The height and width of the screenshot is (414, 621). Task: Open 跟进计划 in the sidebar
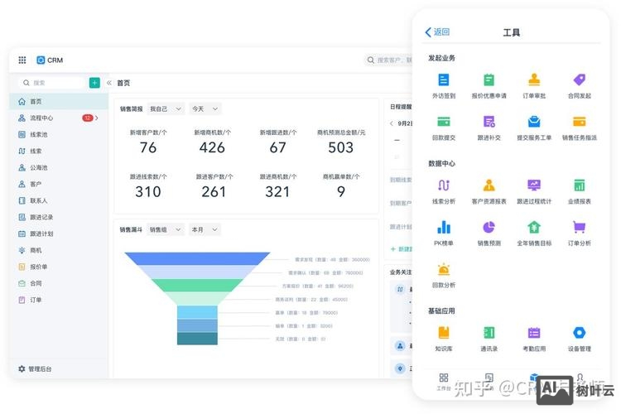[x=59, y=233]
